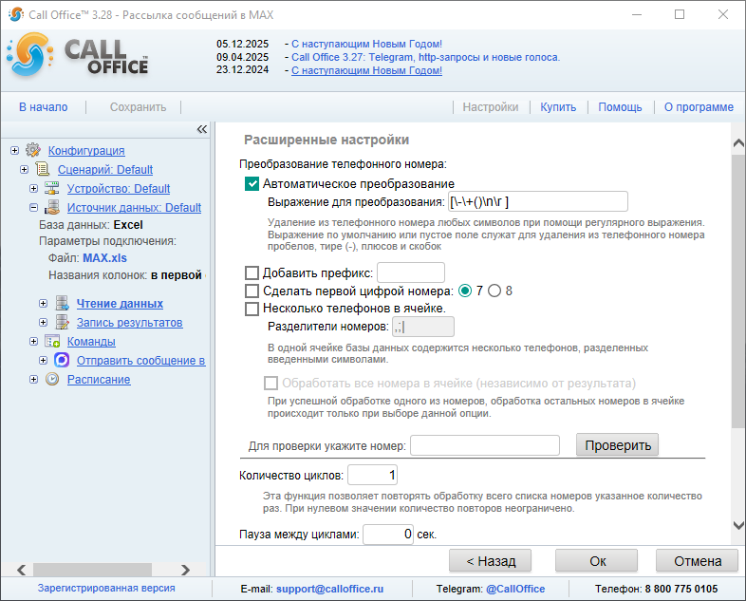This screenshot has height=601, width=746.
Task: Enable the Добавить префикс checkbox
Action: tap(252, 273)
